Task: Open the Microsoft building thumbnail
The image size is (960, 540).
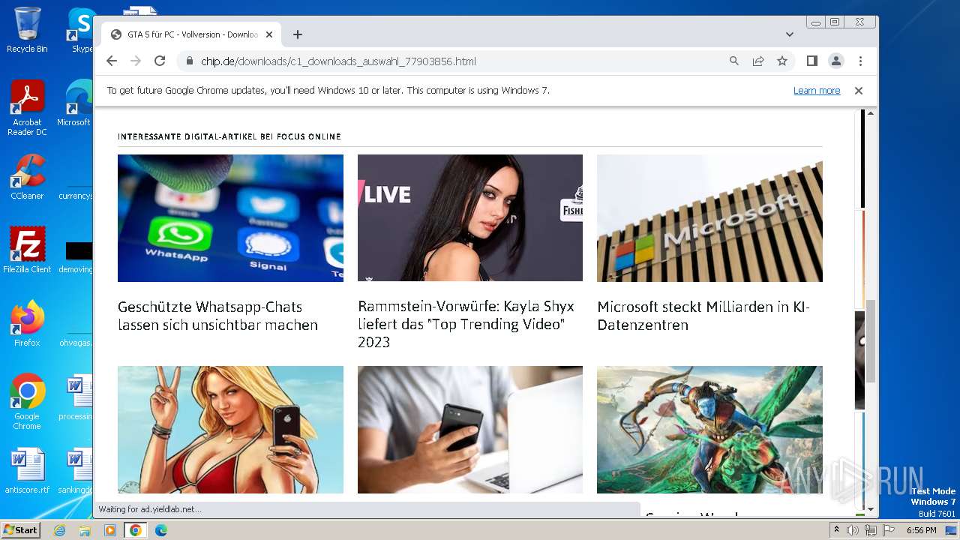Action: point(709,218)
